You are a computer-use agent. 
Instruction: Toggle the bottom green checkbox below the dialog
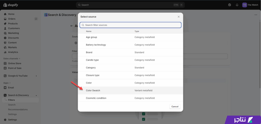pyautogui.click(x=144, y=119)
